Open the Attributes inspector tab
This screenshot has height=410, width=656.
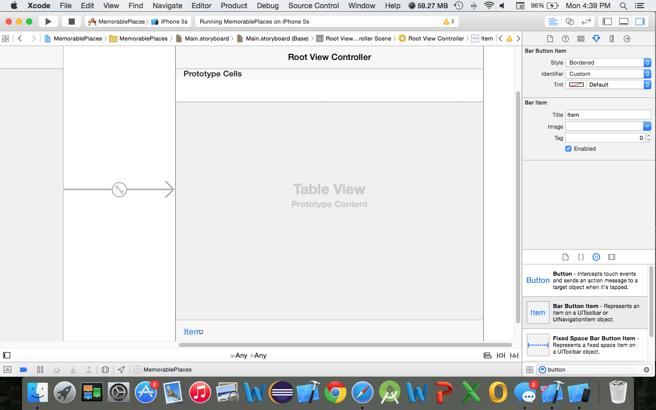point(596,39)
